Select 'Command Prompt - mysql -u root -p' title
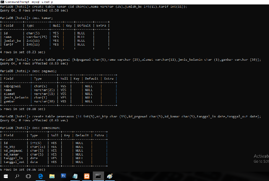This screenshot has width=269, height=181. pyautogui.click(x=29, y=2)
